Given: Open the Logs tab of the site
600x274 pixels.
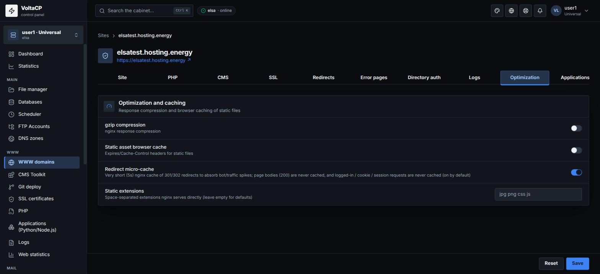Looking at the screenshot, I should pos(474,78).
